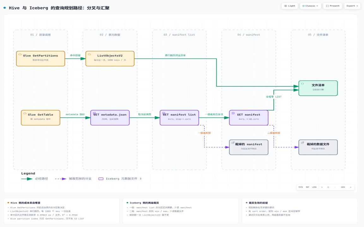Open the Classic style dropdown
The width and height of the screenshot is (364, 227).
click(x=310, y=6)
